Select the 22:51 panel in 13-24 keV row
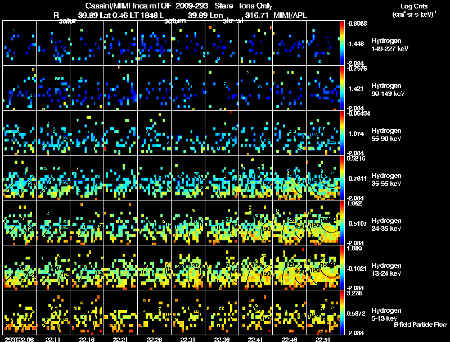Image resolution: width=450 pixels, height=342 pixels. pyautogui.click(x=323, y=268)
